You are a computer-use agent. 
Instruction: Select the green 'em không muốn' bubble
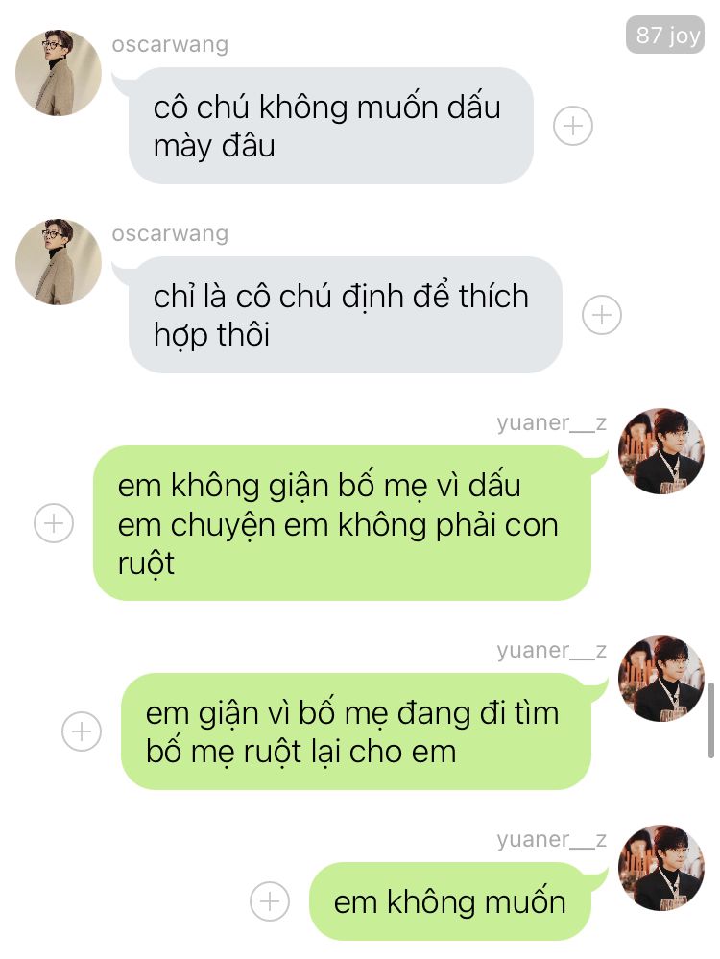[x=451, y=901]
